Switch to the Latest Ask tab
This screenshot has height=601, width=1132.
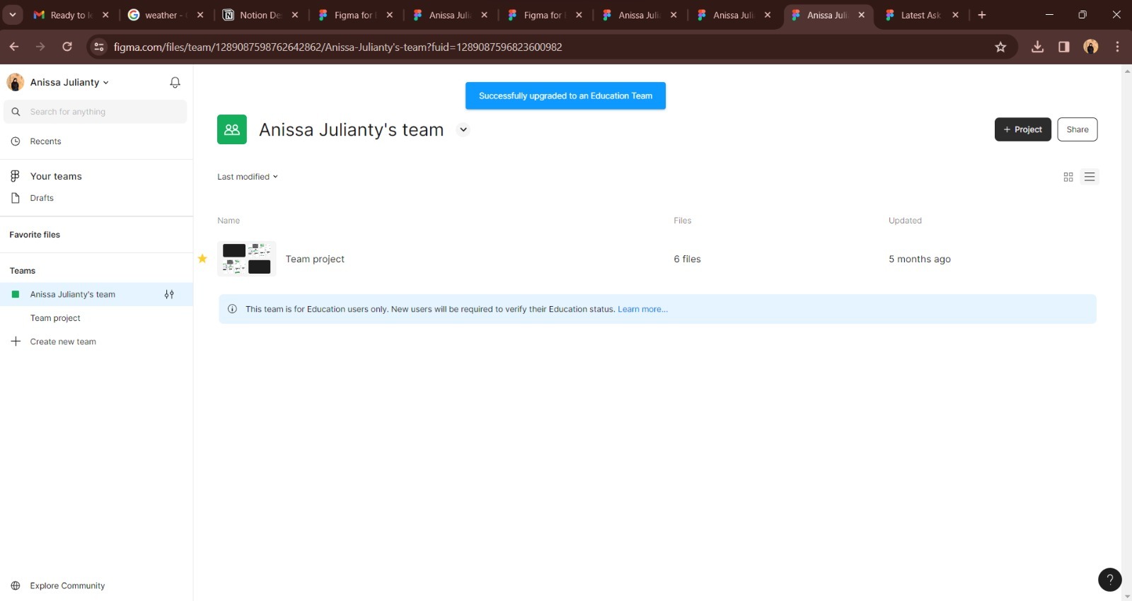pyautogui.click(x=920, y=15)
